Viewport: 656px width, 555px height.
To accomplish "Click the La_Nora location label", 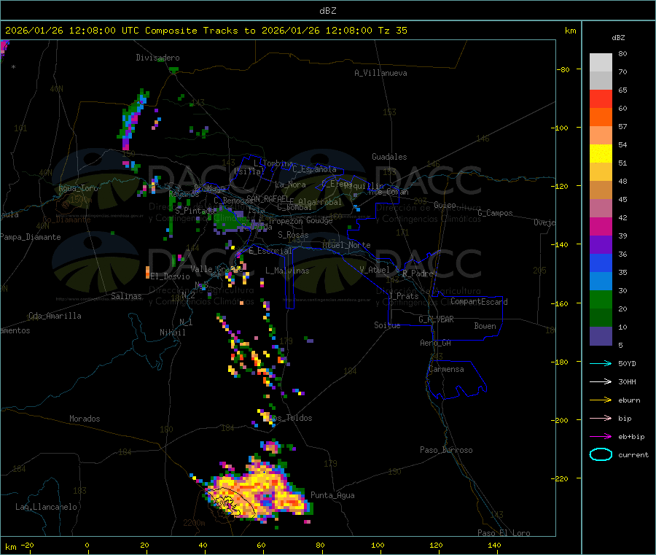I will pos(290,185).
